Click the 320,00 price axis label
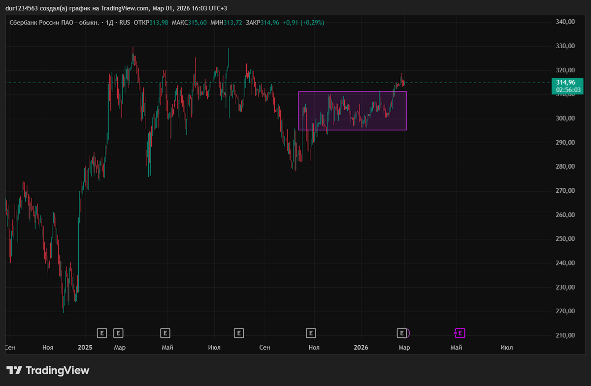This screenshot has height=386, width=591. (565, 70)
